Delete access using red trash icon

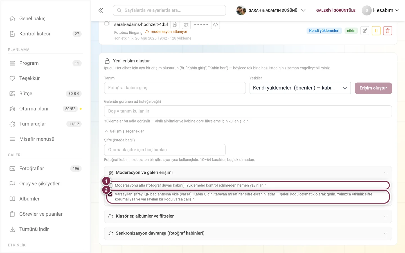pyautogui.click(x=388, y=31)
